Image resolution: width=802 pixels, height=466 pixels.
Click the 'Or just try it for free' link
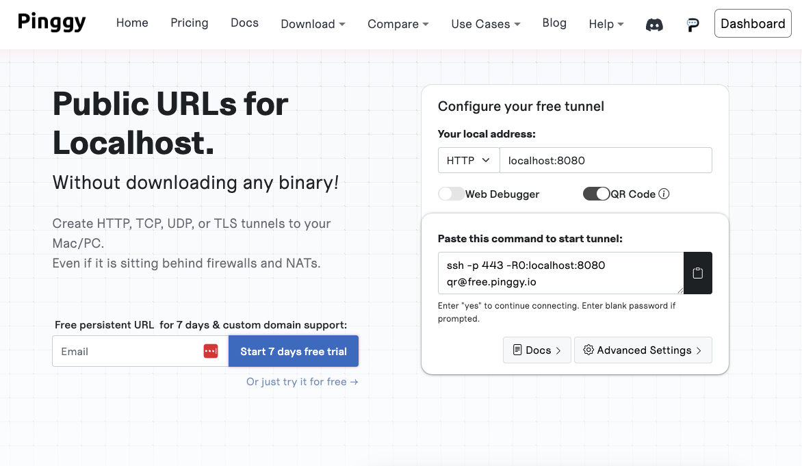coord(302,382)
